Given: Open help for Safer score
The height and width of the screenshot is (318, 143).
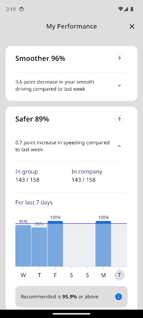Looking at the screenshot, I should (x=119, y=119).
